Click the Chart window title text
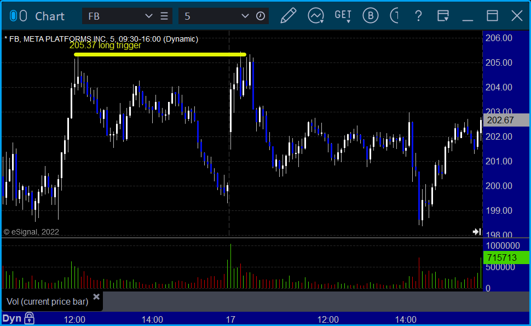 (50, 16)
